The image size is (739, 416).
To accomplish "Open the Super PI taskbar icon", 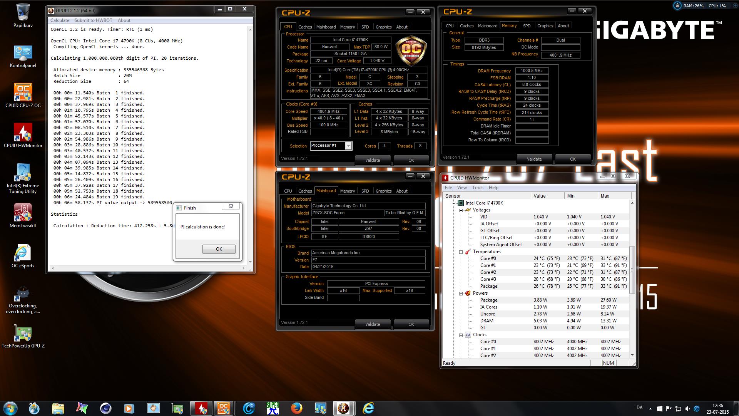I will click(273, 408).
